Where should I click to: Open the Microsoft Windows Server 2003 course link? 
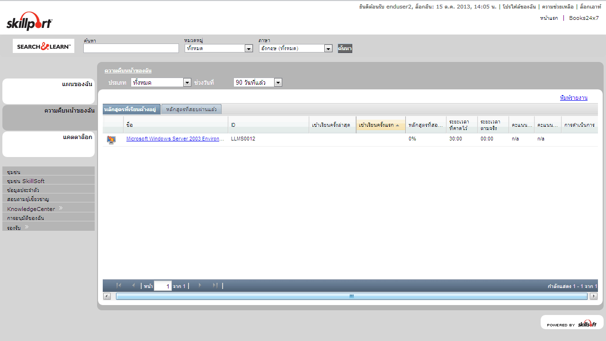(x=175, y=139)
